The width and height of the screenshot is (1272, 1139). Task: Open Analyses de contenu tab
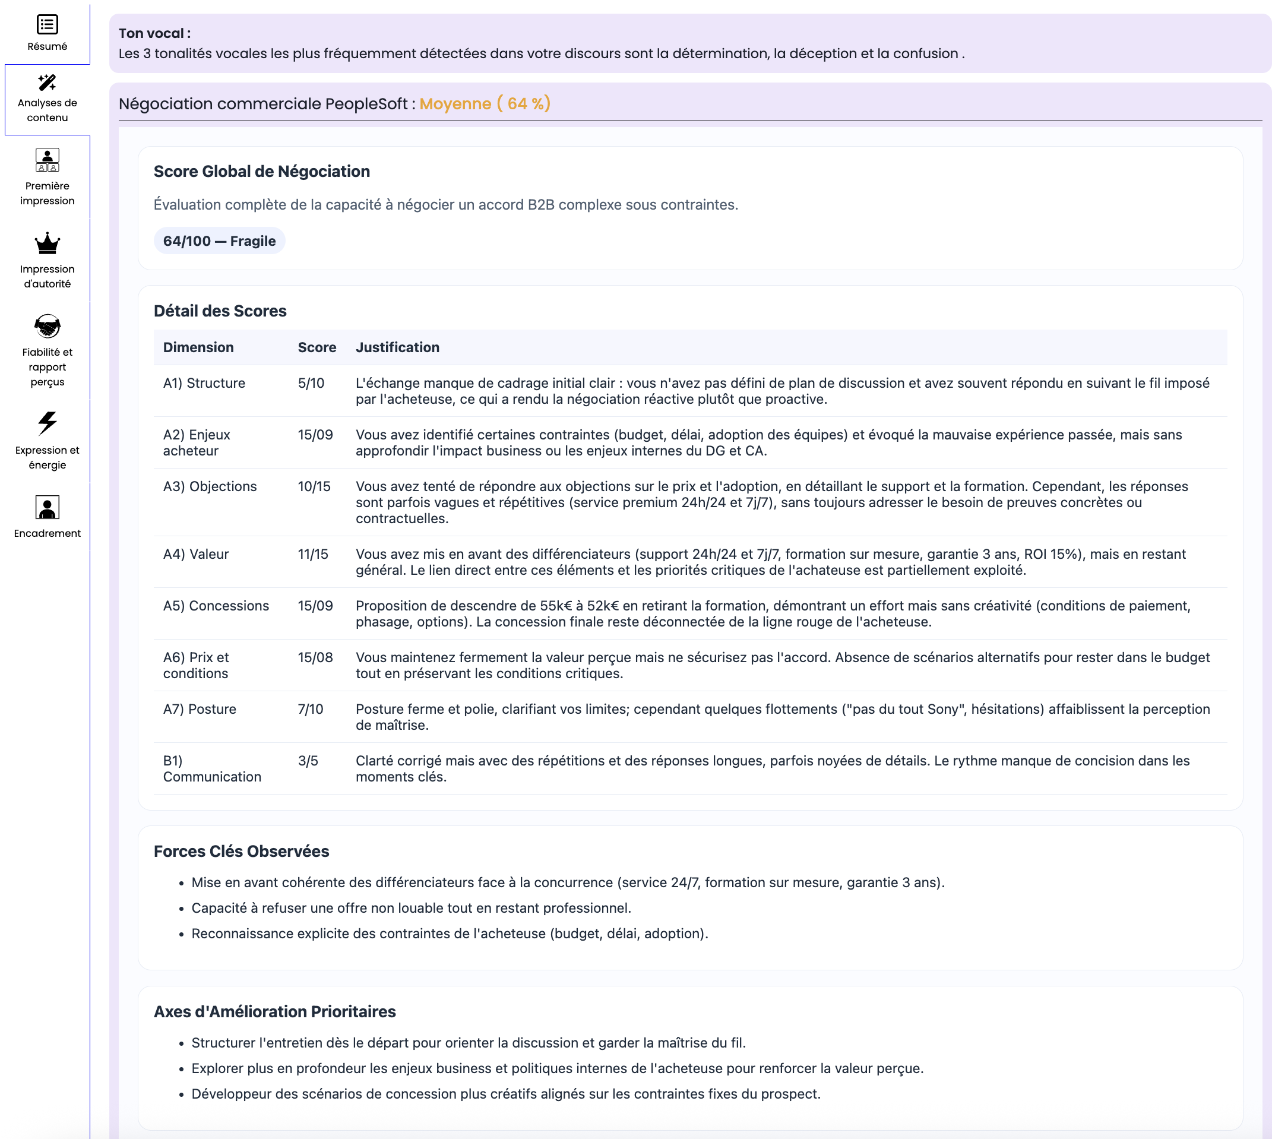click(x=47, y=110)
